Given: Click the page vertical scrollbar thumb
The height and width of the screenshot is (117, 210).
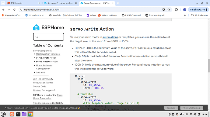Looking at the screenshot, I should tap(209, 66).
